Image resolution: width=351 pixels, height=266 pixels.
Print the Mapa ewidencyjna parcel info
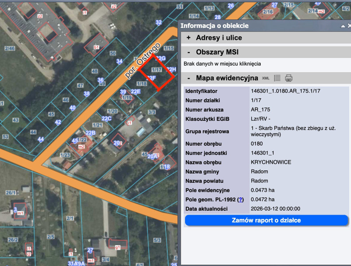coord(289,78)
